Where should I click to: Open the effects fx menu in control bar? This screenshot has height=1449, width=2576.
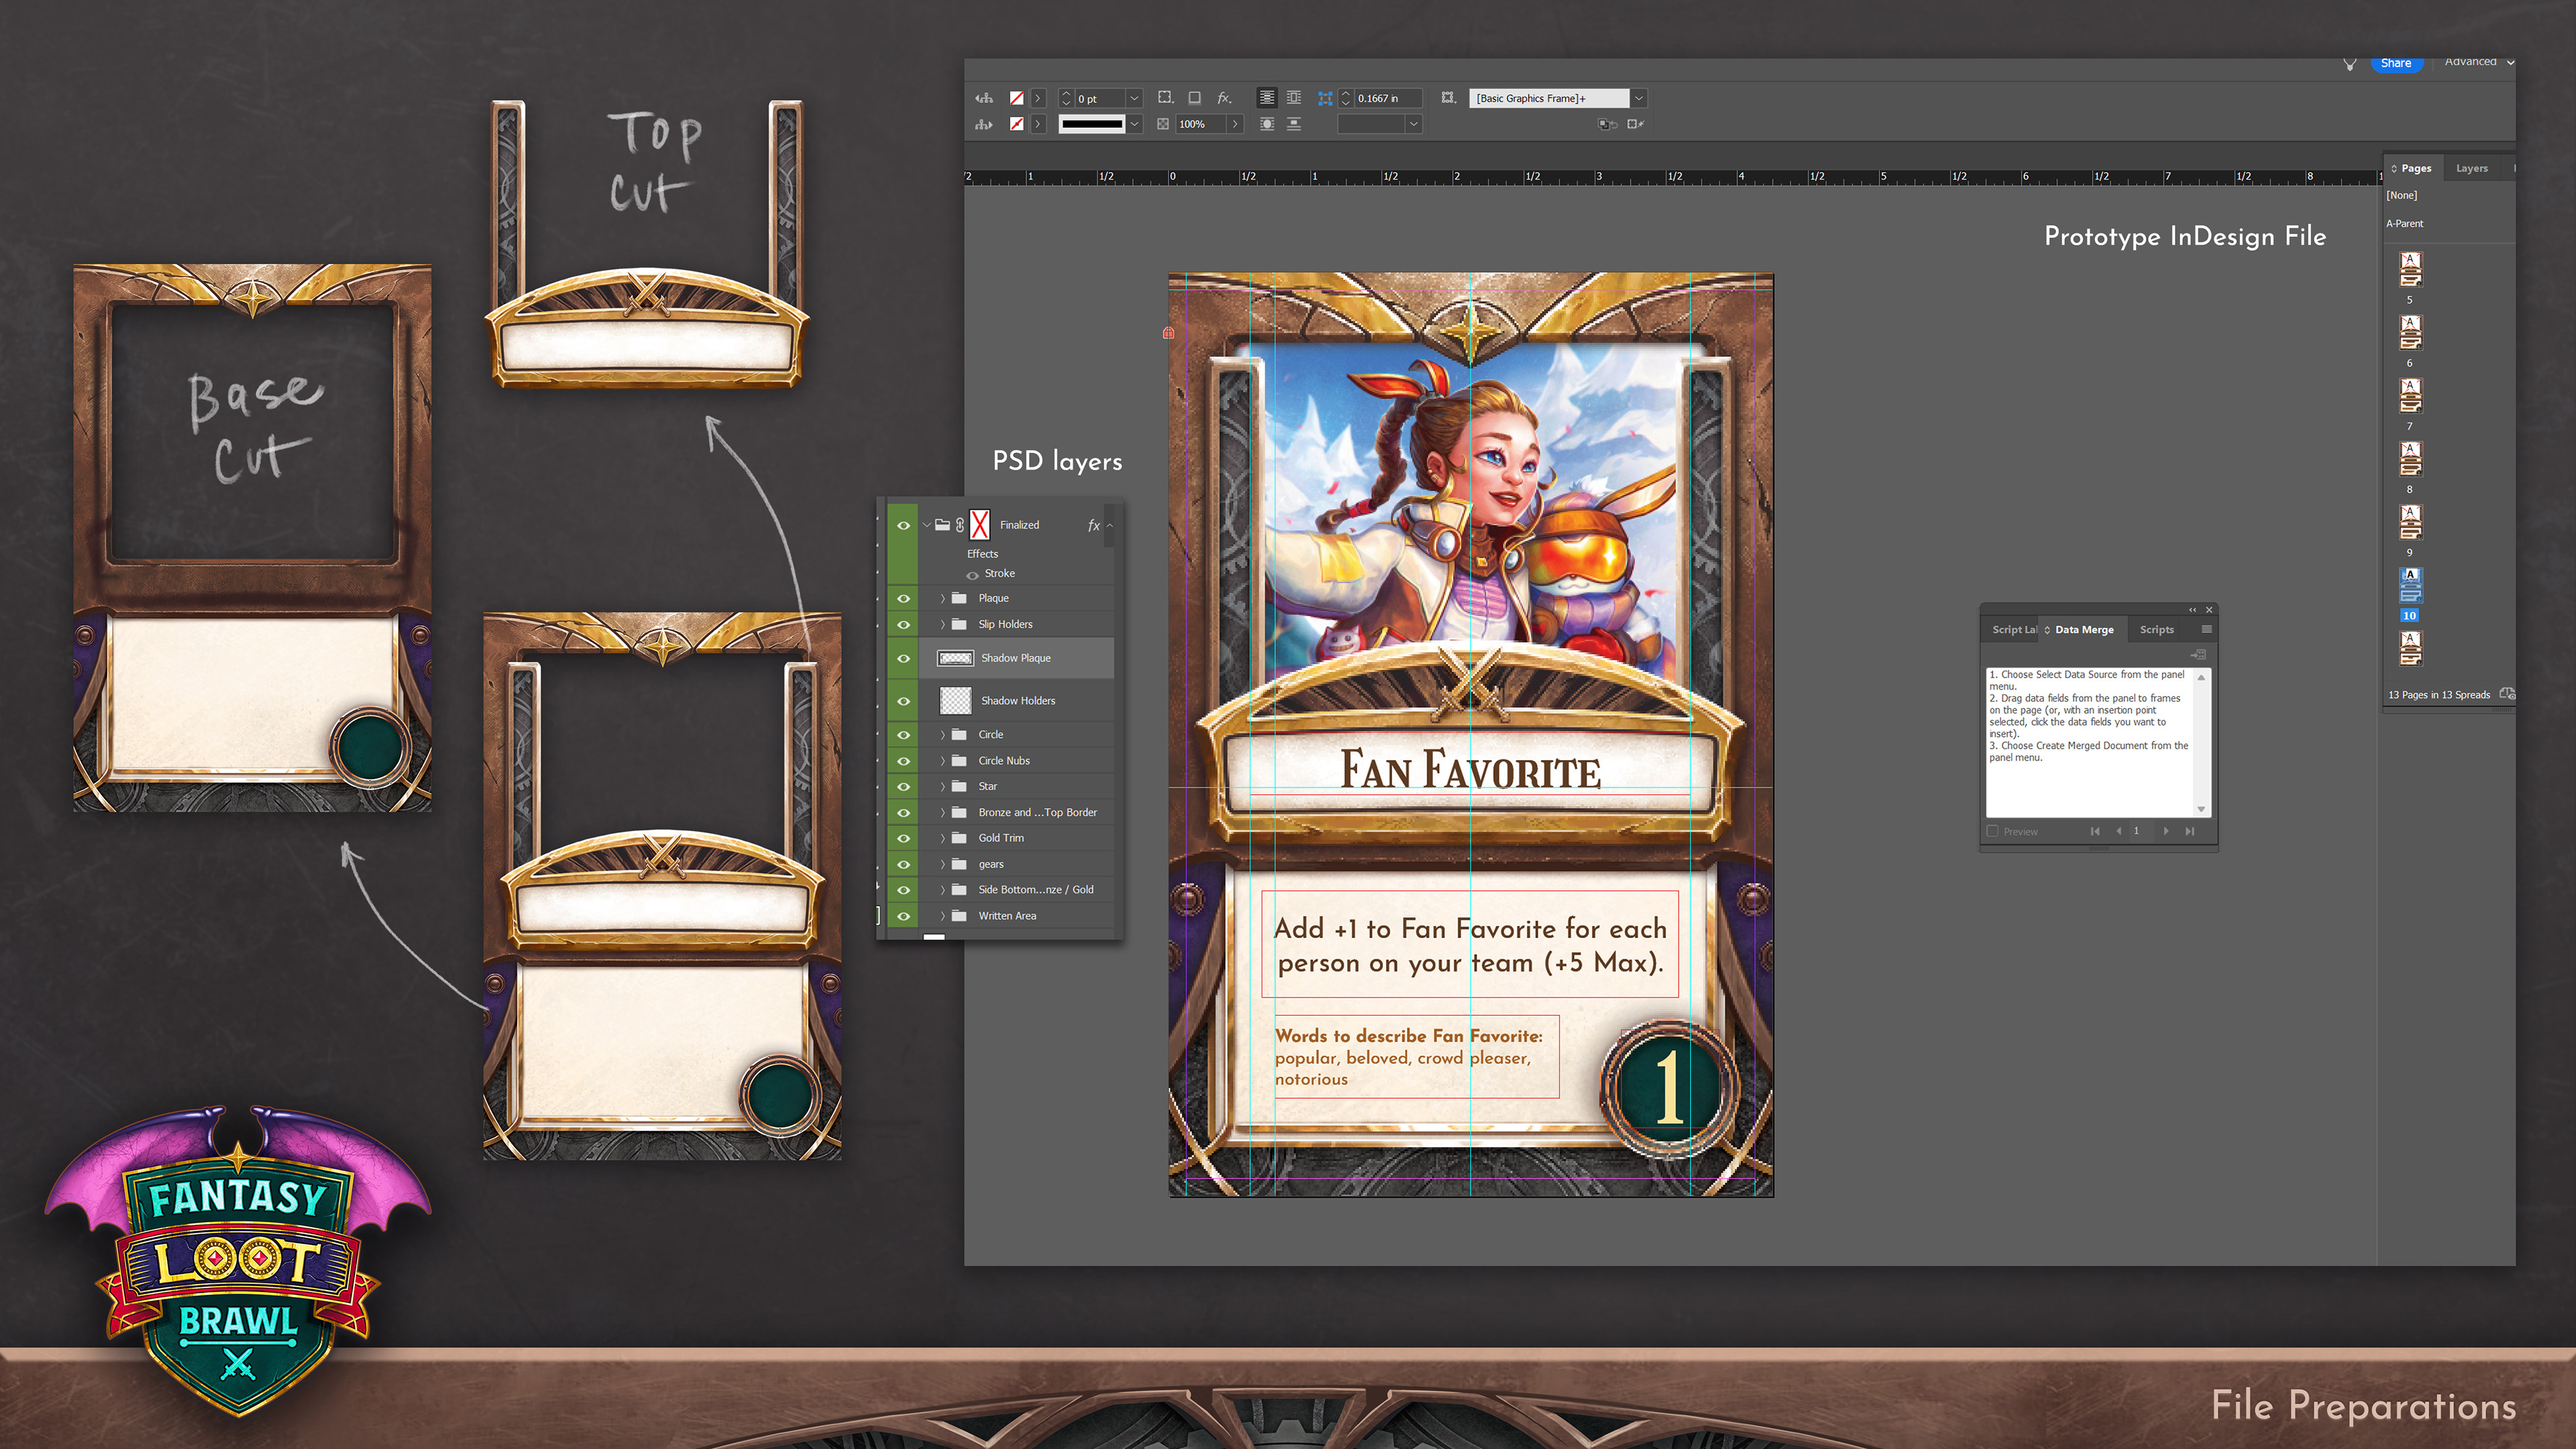pos(1223,98)
